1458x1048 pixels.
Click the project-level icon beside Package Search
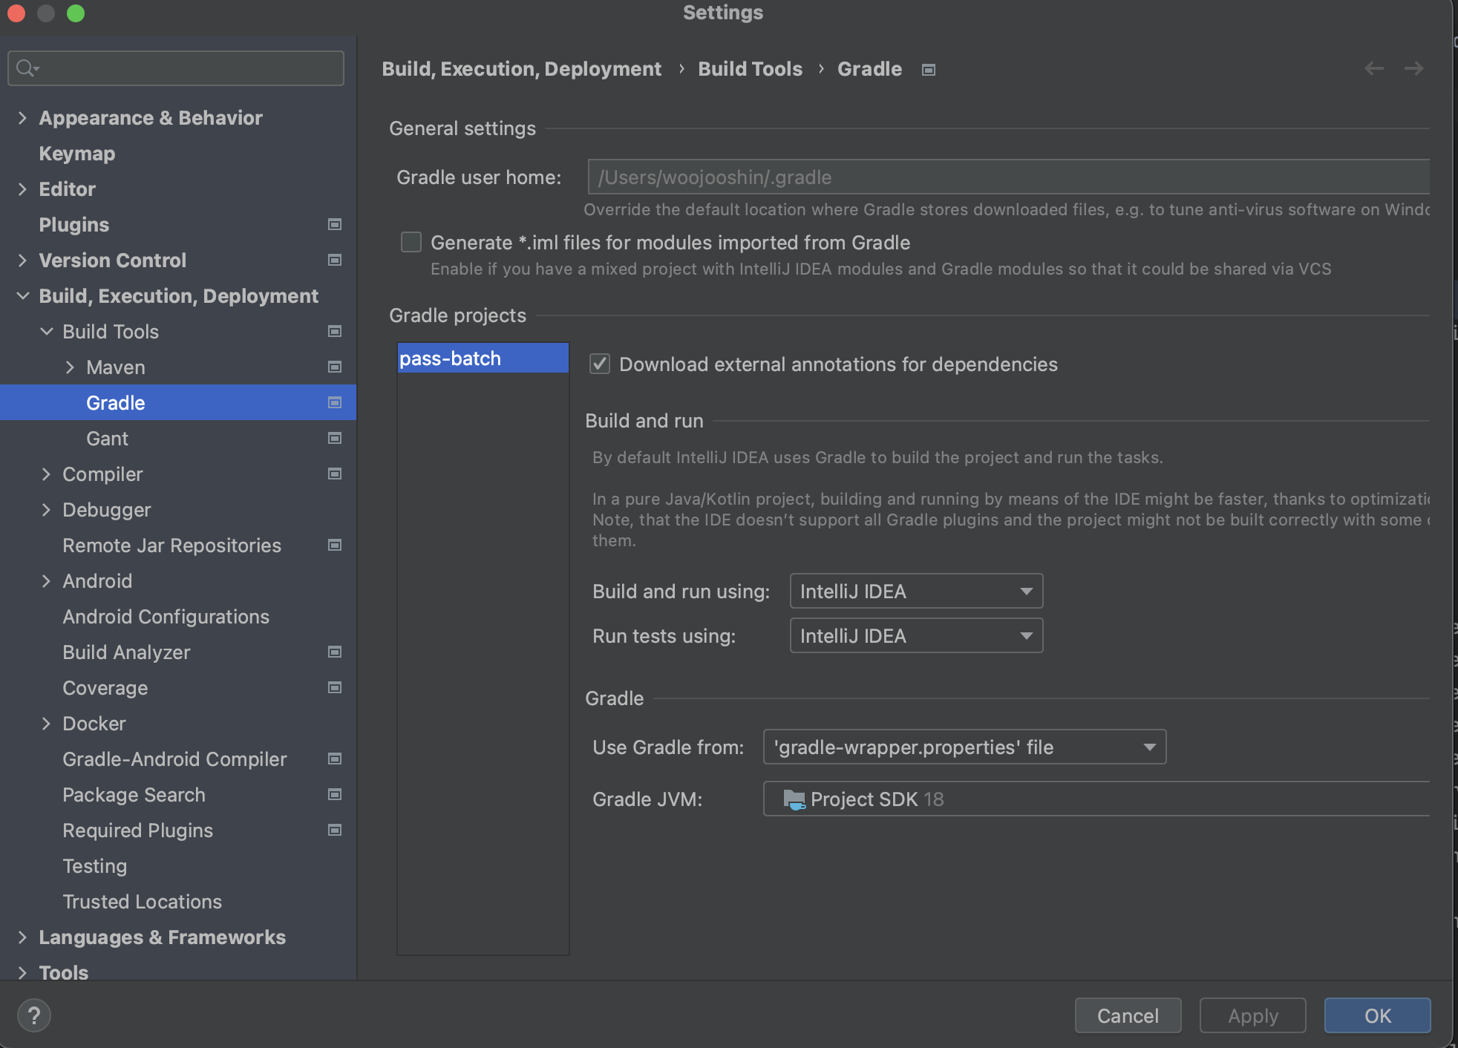point(335,794)
